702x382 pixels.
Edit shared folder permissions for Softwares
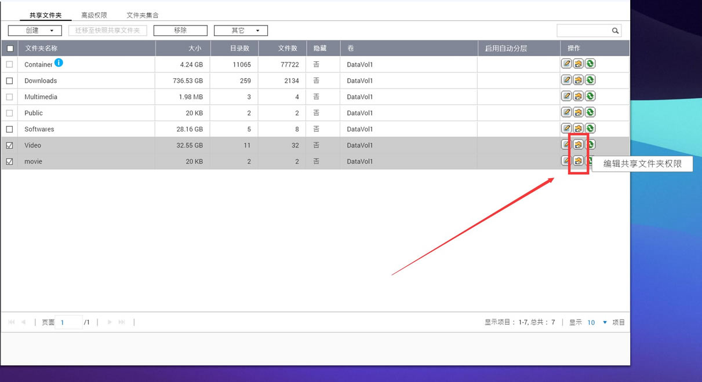click(578, 128)
